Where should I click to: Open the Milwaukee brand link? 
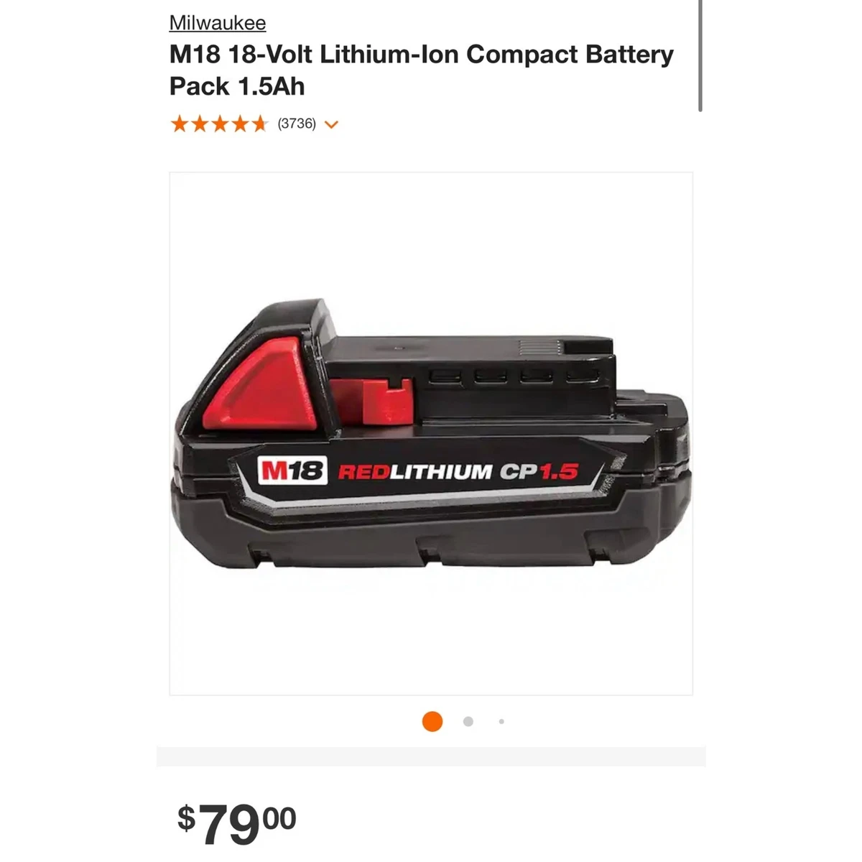218,23
